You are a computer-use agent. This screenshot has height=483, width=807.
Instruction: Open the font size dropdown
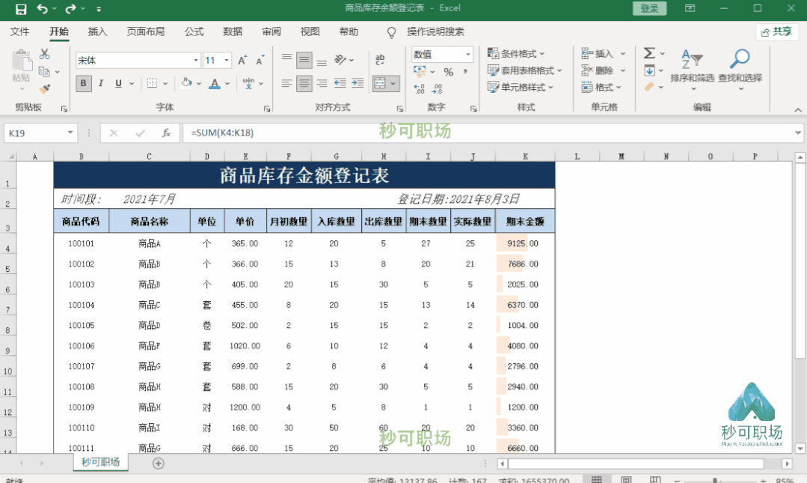(226, 61)
